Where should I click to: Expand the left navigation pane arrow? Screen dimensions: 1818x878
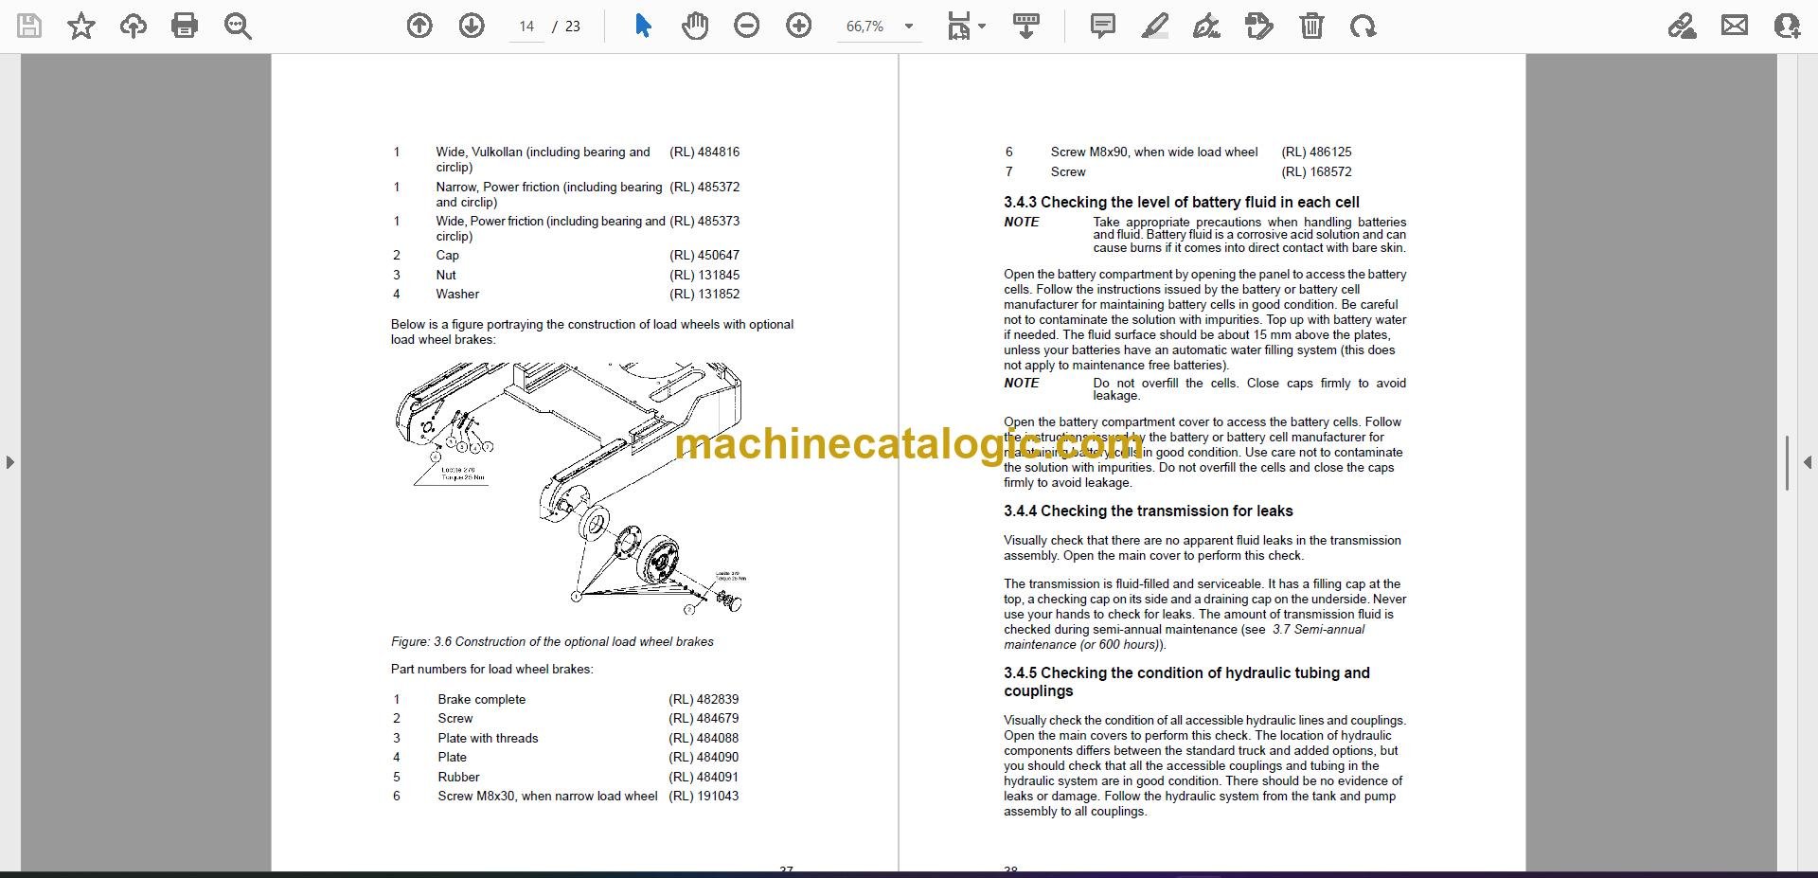[9, 462]
